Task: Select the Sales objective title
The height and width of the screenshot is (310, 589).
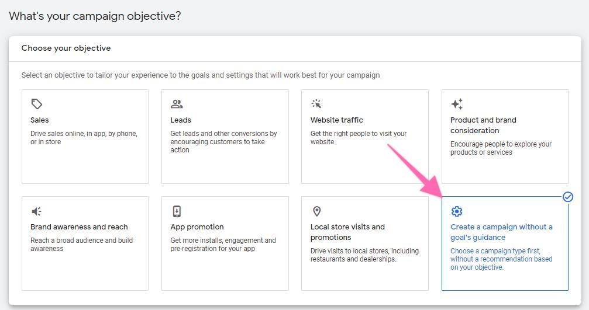Action: 40,120
